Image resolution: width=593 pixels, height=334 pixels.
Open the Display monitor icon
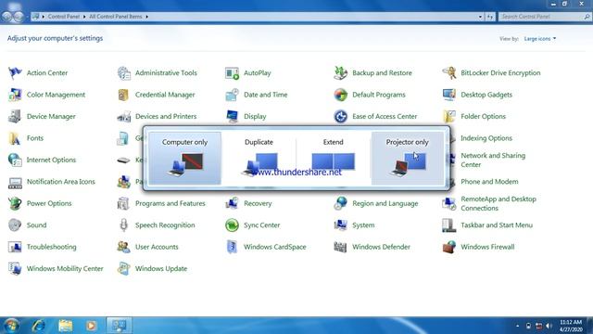(232, 116)
